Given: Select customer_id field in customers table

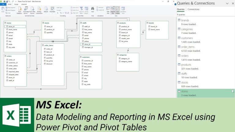Looking at the screenshot, I should tap(87, 61).
